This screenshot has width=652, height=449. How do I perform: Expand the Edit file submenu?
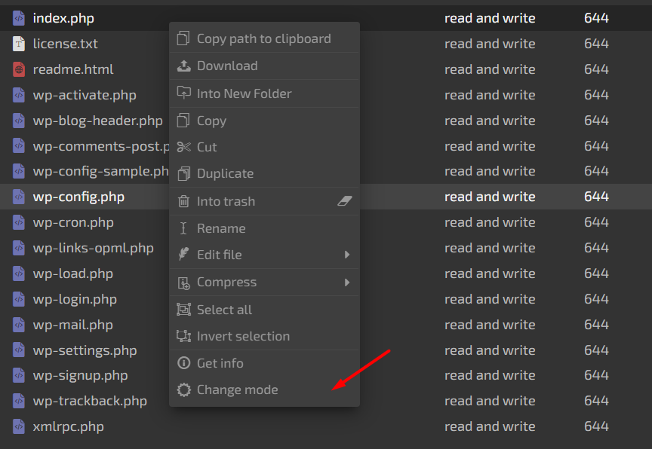(249, 255)
